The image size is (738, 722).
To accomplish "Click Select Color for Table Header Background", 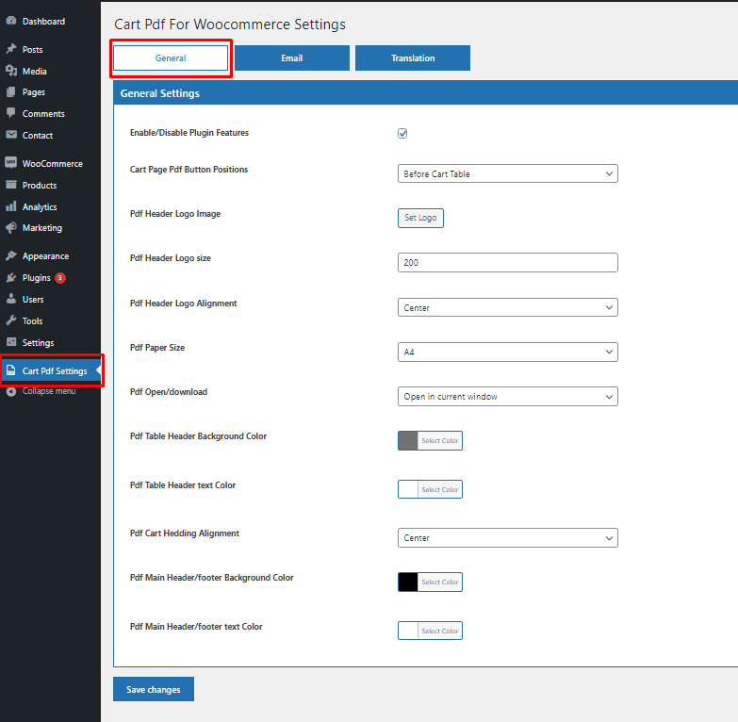I will coord(439,440).
